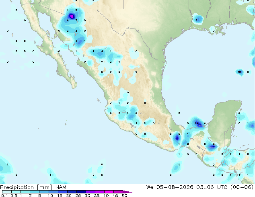
Task: Click the "[mm]" unit label
Action: click(x=44, y=187)
